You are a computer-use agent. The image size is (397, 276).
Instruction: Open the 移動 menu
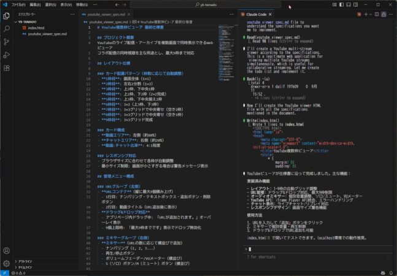82,4
